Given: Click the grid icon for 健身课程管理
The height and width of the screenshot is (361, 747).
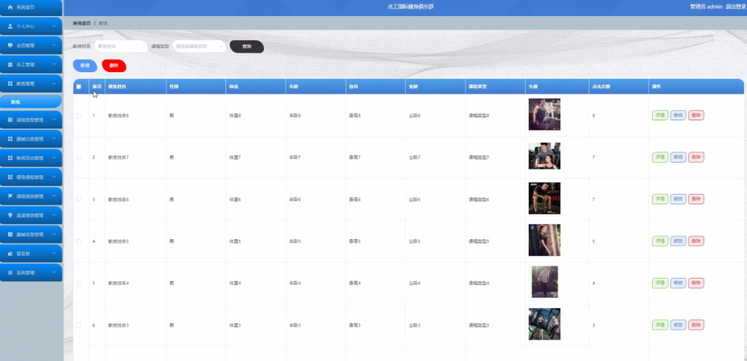Looking at the screenshot, I should click(x=10, y=177).
